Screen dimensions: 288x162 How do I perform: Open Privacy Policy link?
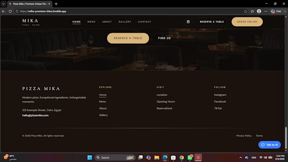(x=244, y=136)
